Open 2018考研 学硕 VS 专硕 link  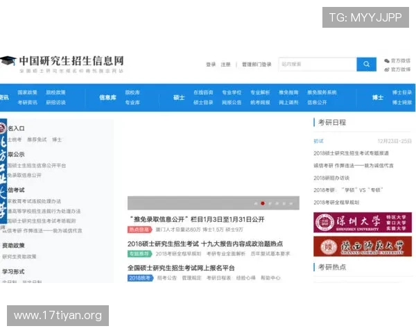pyautogui.click(x=348, y=190)
